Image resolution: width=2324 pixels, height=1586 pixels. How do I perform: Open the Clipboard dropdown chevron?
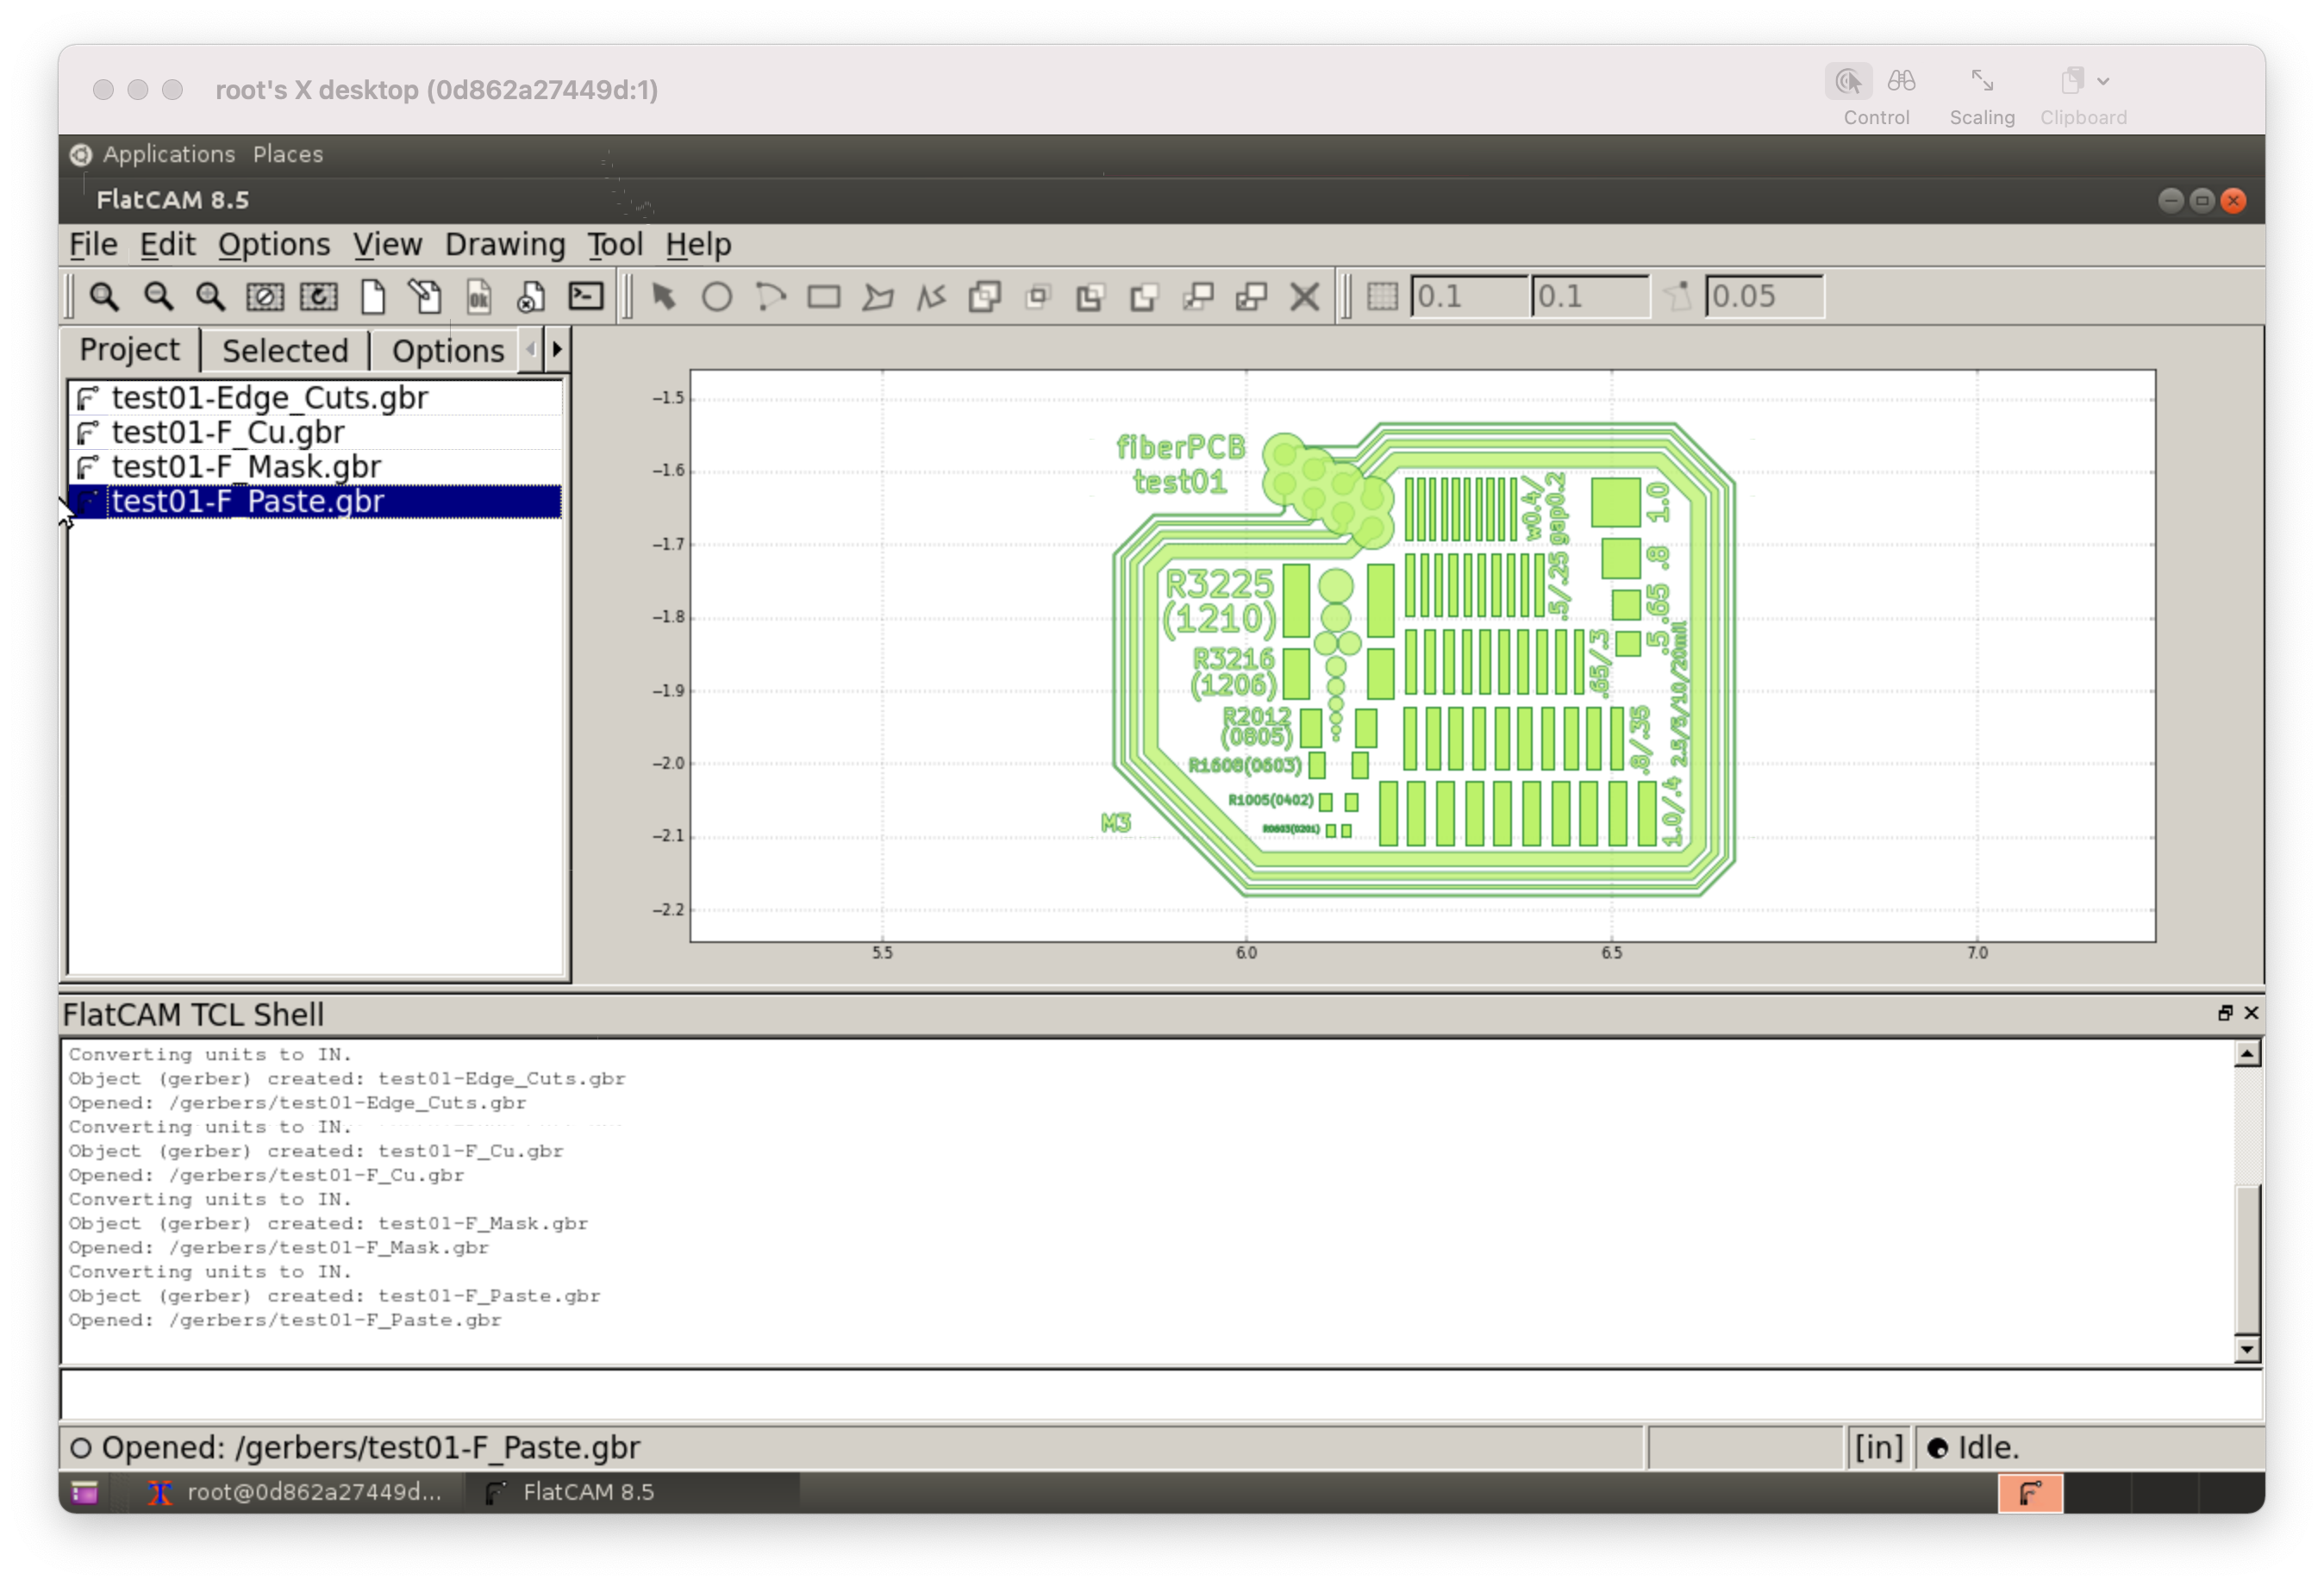tap(2103, 81)
